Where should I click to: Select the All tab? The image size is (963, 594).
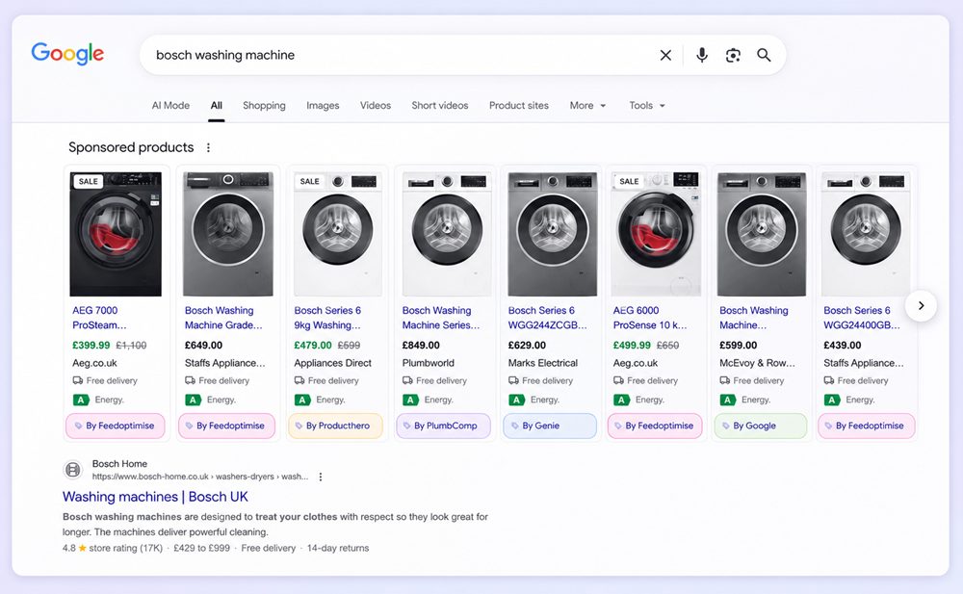click(216, 106)
